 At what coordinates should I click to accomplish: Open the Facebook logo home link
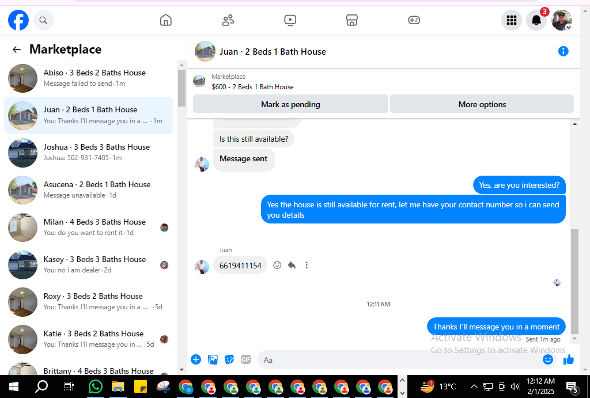(18, 20)
